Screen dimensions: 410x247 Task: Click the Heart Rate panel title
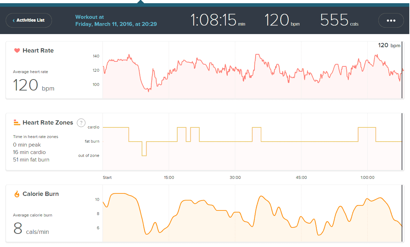pos(38,51)
